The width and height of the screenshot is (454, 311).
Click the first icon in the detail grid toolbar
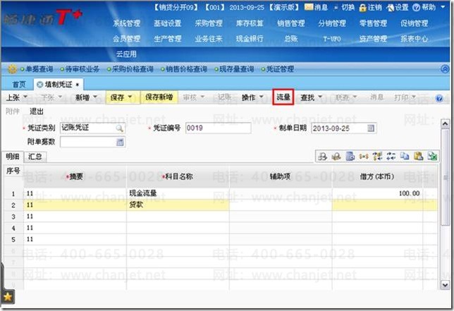pos(322,157)
